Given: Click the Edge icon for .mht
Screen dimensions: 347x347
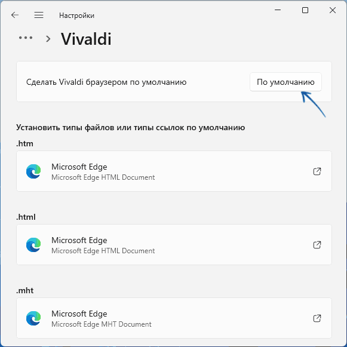Looking at the screenshot, I should (x=33, y=318).
